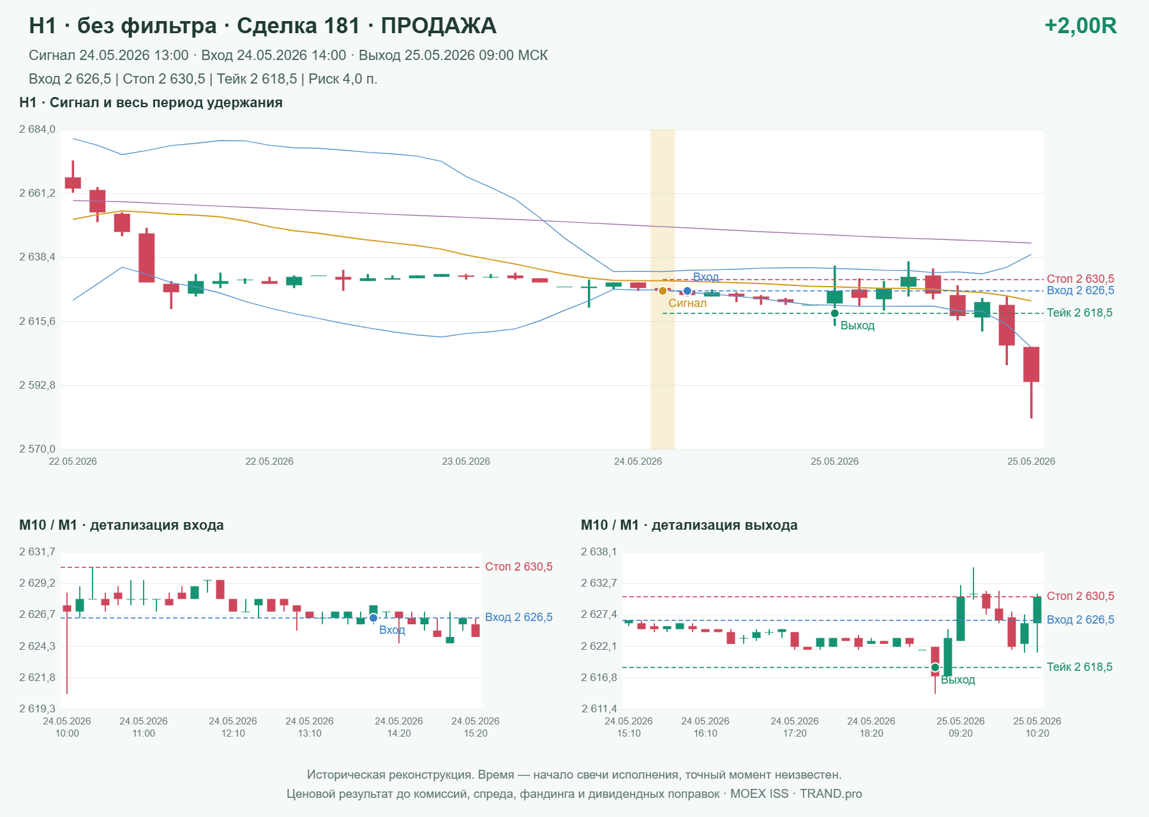The width and height of the screenshot is (1149, 817).
Task: Click the 23.05.2026 date on H1 axis
Action: pos(466,461)
